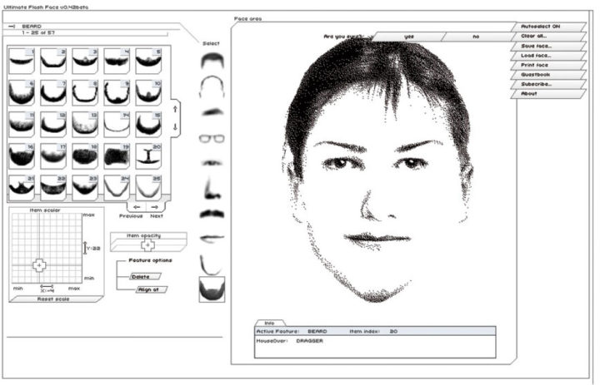600x385 pixels.
Task: Select light stubble beard number 13
Action: 85,124
